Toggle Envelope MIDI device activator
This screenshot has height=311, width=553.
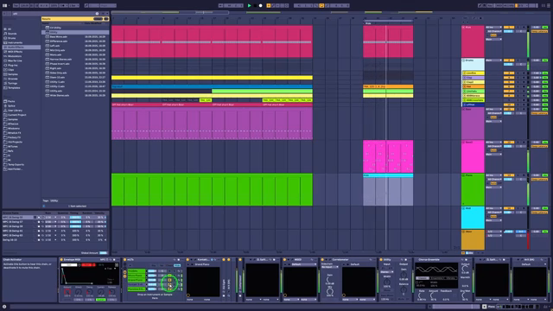(x=61, y=259)
